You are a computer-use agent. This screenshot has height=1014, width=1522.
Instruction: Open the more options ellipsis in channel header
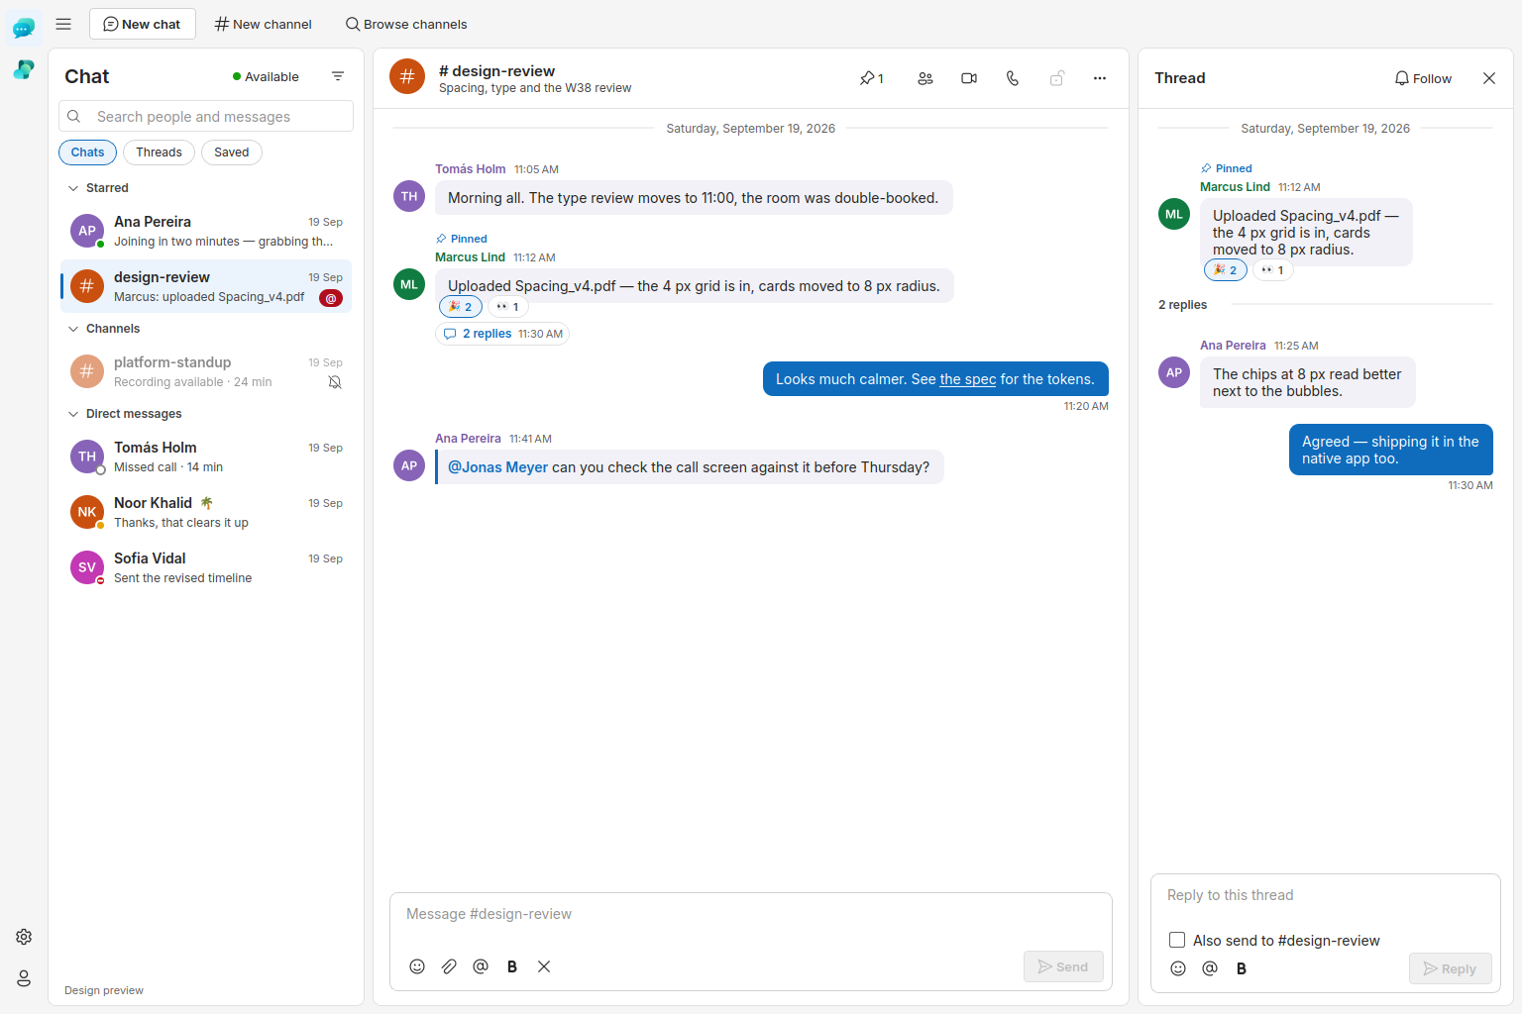point(1100,78)
